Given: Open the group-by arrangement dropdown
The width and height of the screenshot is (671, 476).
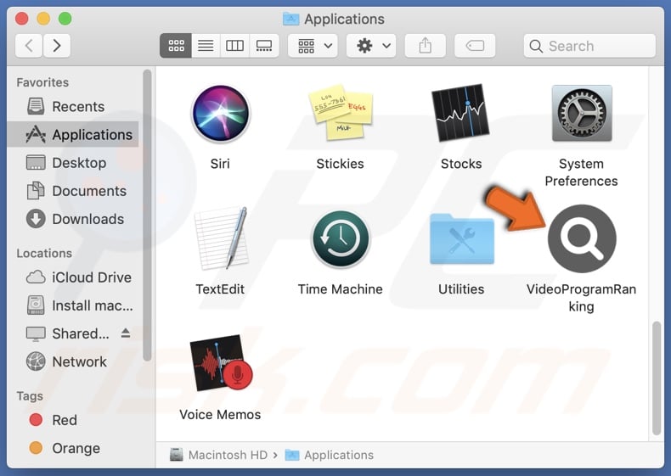Looking at the screenshot, I should click(313, 46).
